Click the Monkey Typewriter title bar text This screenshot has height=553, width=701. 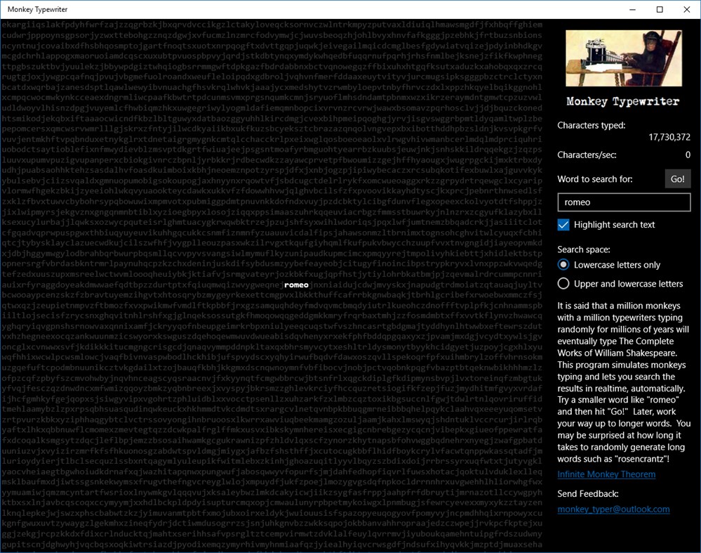38,9
